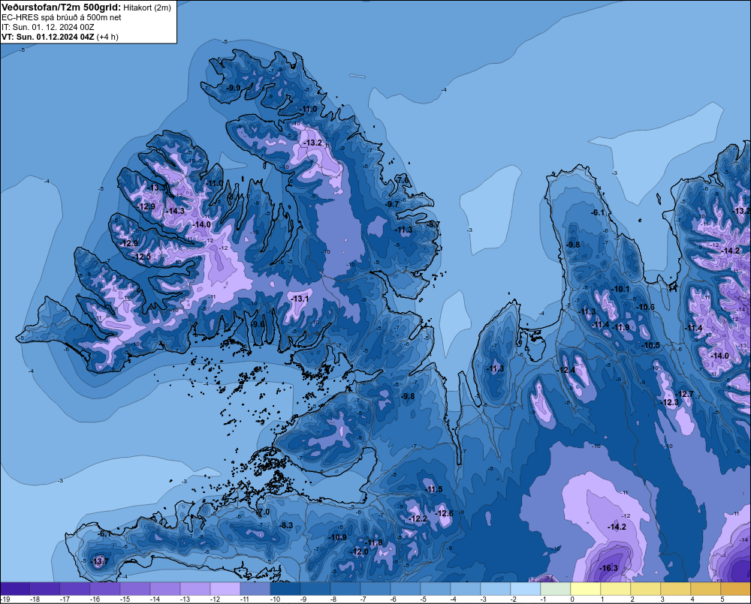Click the -16.3 temperature label
The image size is (751, 604).
click(609, 569)
